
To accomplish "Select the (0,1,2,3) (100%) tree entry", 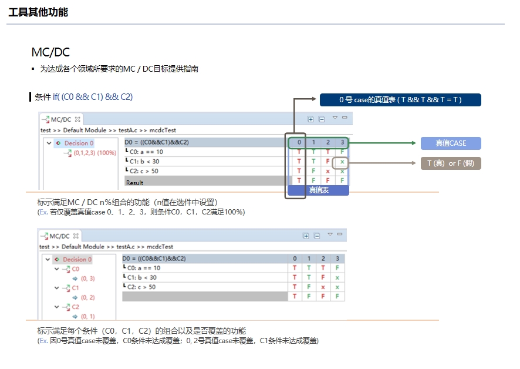I will pyautogui.click(x=95, y=153).
